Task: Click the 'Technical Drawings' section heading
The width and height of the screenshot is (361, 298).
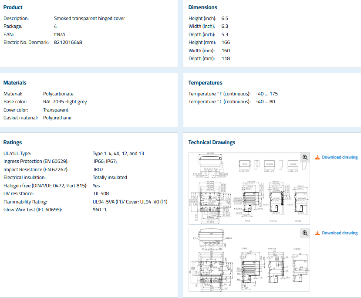Action: (x=212, y=142)
